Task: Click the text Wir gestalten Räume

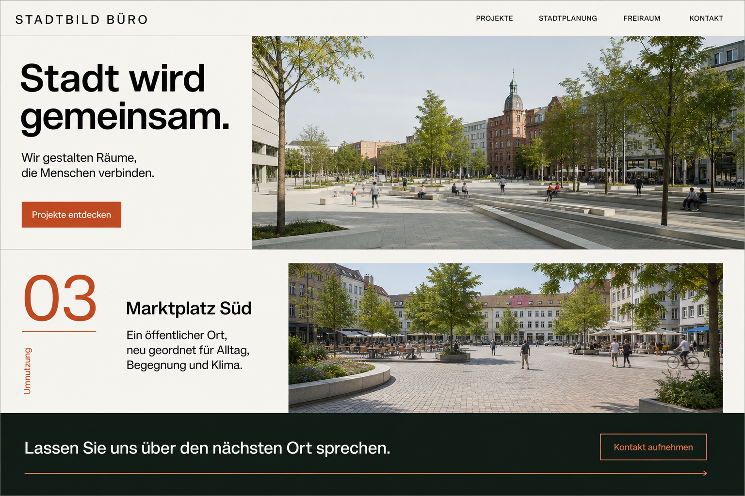Action: pos(79,158)
